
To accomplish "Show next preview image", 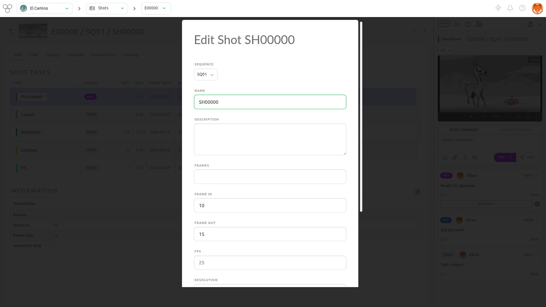I will (509, 117).
